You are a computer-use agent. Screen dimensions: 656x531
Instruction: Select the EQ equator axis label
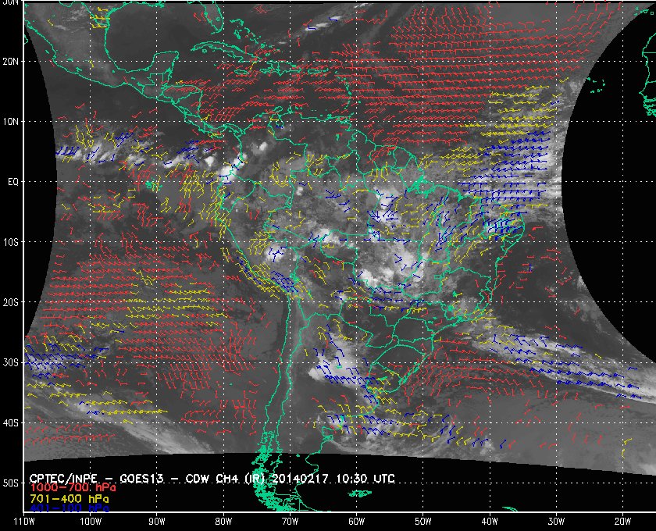click(x=13, y=182)
